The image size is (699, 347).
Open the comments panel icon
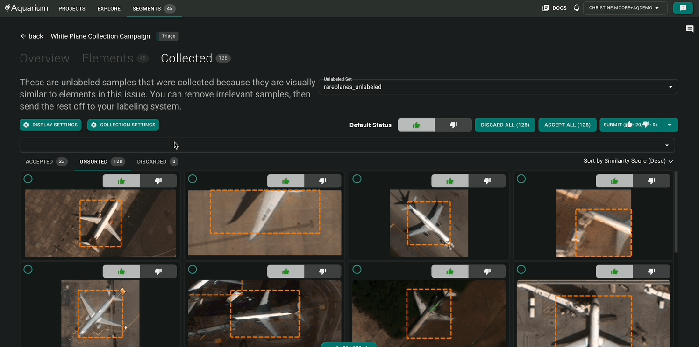point(689,29)
